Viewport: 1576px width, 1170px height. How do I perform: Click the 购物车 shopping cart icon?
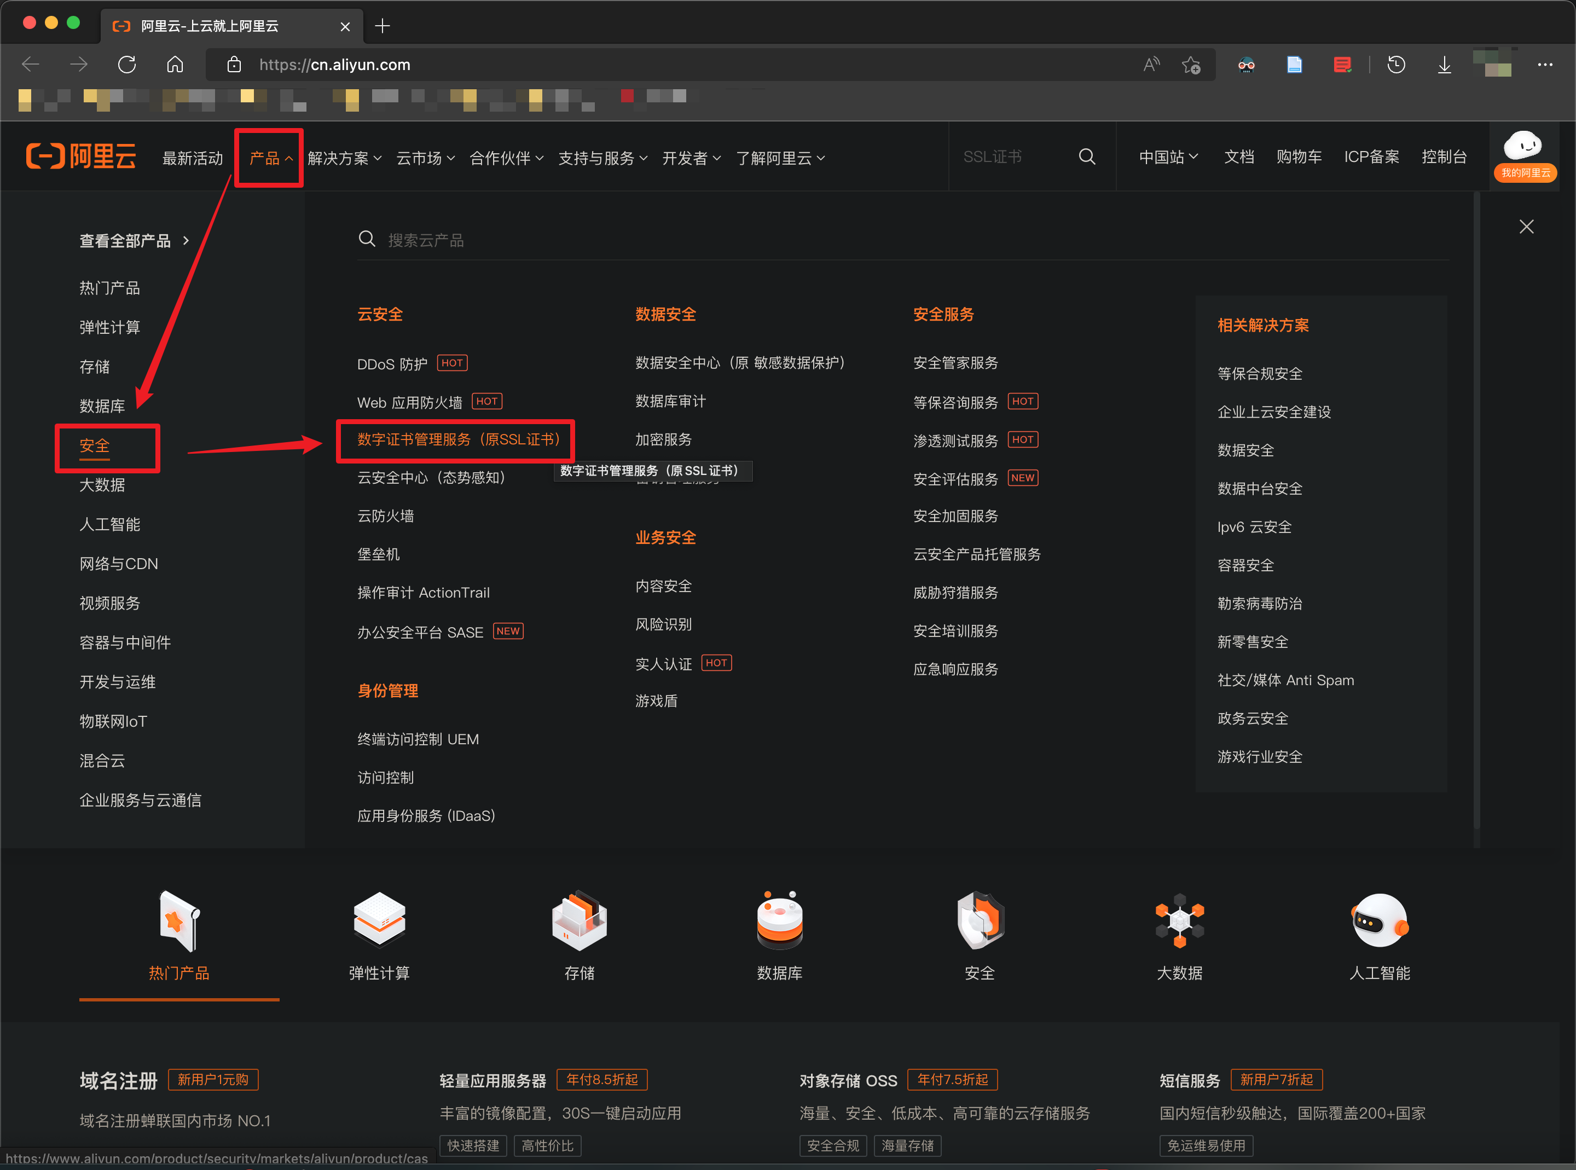click(1299, 157)
